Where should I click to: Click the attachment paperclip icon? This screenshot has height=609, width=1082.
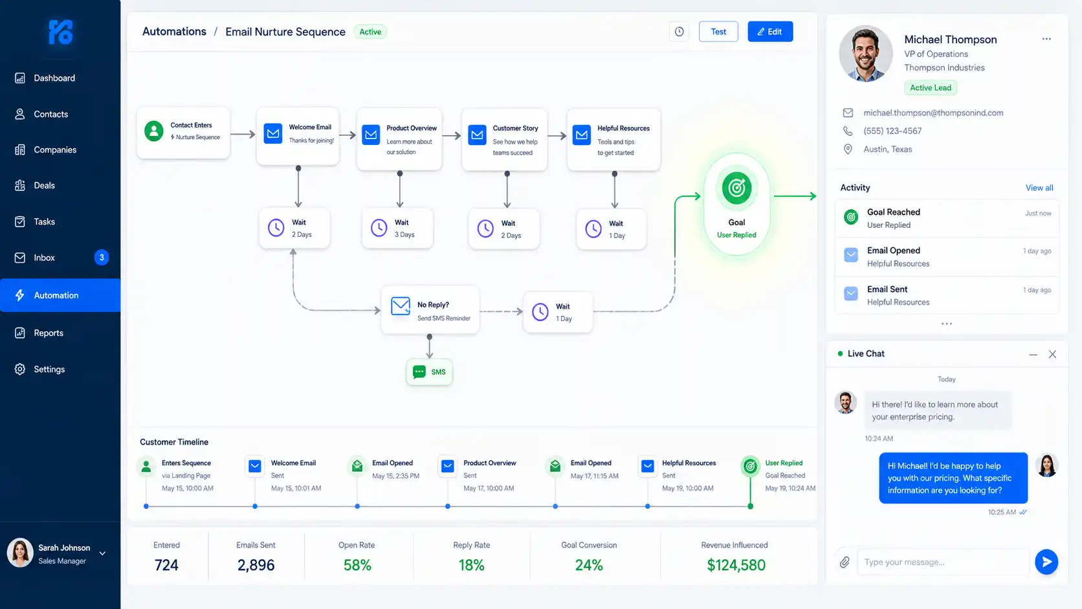[x=845, y=562]
